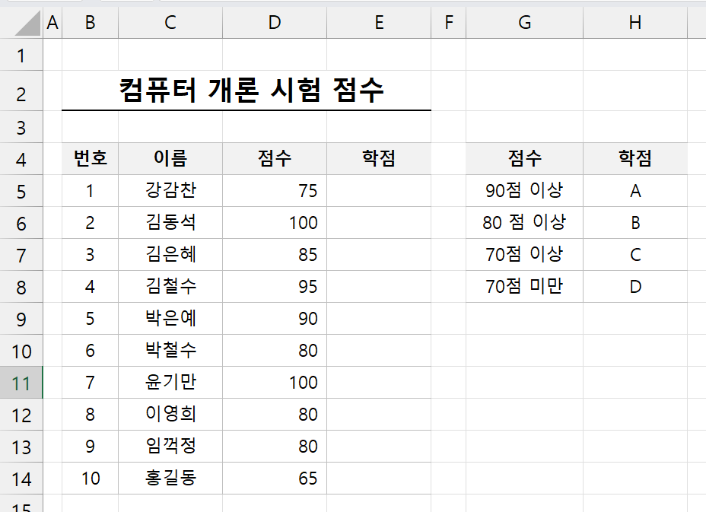The image size is (706, 512).
Task: Select the name cell 박철수
Action: click(170, 351)
